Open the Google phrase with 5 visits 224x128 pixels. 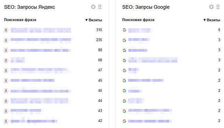pos(140,30)
